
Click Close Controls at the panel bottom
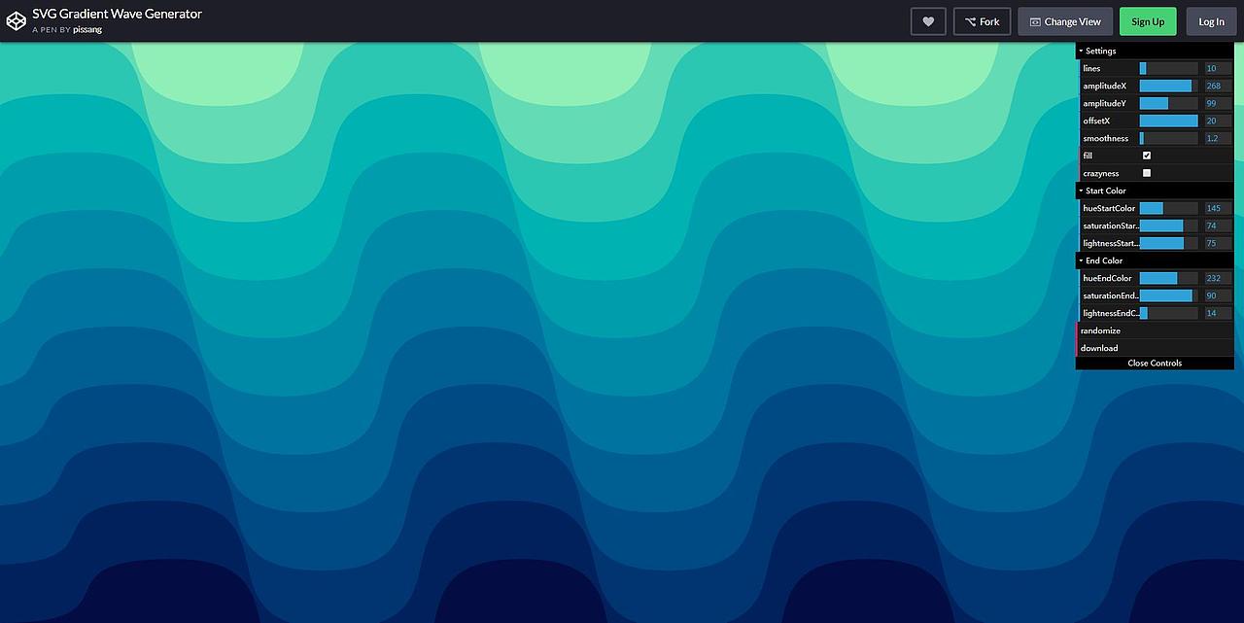point(1154,363)
